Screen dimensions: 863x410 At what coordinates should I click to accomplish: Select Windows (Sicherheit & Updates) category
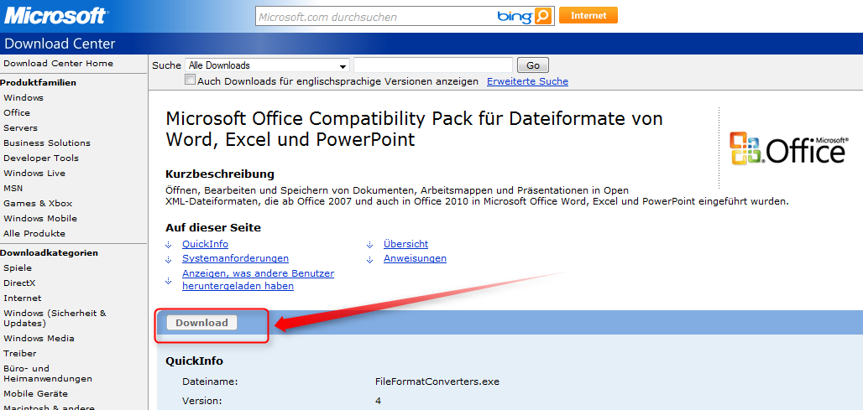[55, 319]
